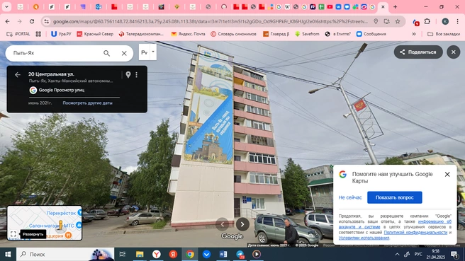
Task: Click Не сейчас in feedback popup
Action: coord(350,197)
